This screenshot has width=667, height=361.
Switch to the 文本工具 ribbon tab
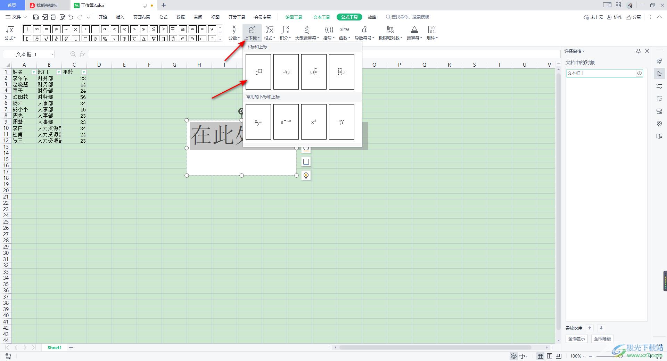(x=322, y=17)
